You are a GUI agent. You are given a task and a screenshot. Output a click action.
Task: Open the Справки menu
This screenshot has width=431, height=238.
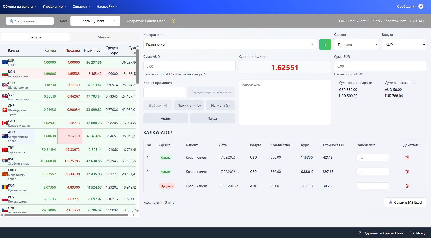click(81, 6)
